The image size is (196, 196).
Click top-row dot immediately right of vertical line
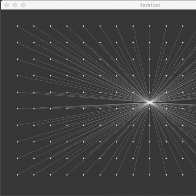coord(166,26)
